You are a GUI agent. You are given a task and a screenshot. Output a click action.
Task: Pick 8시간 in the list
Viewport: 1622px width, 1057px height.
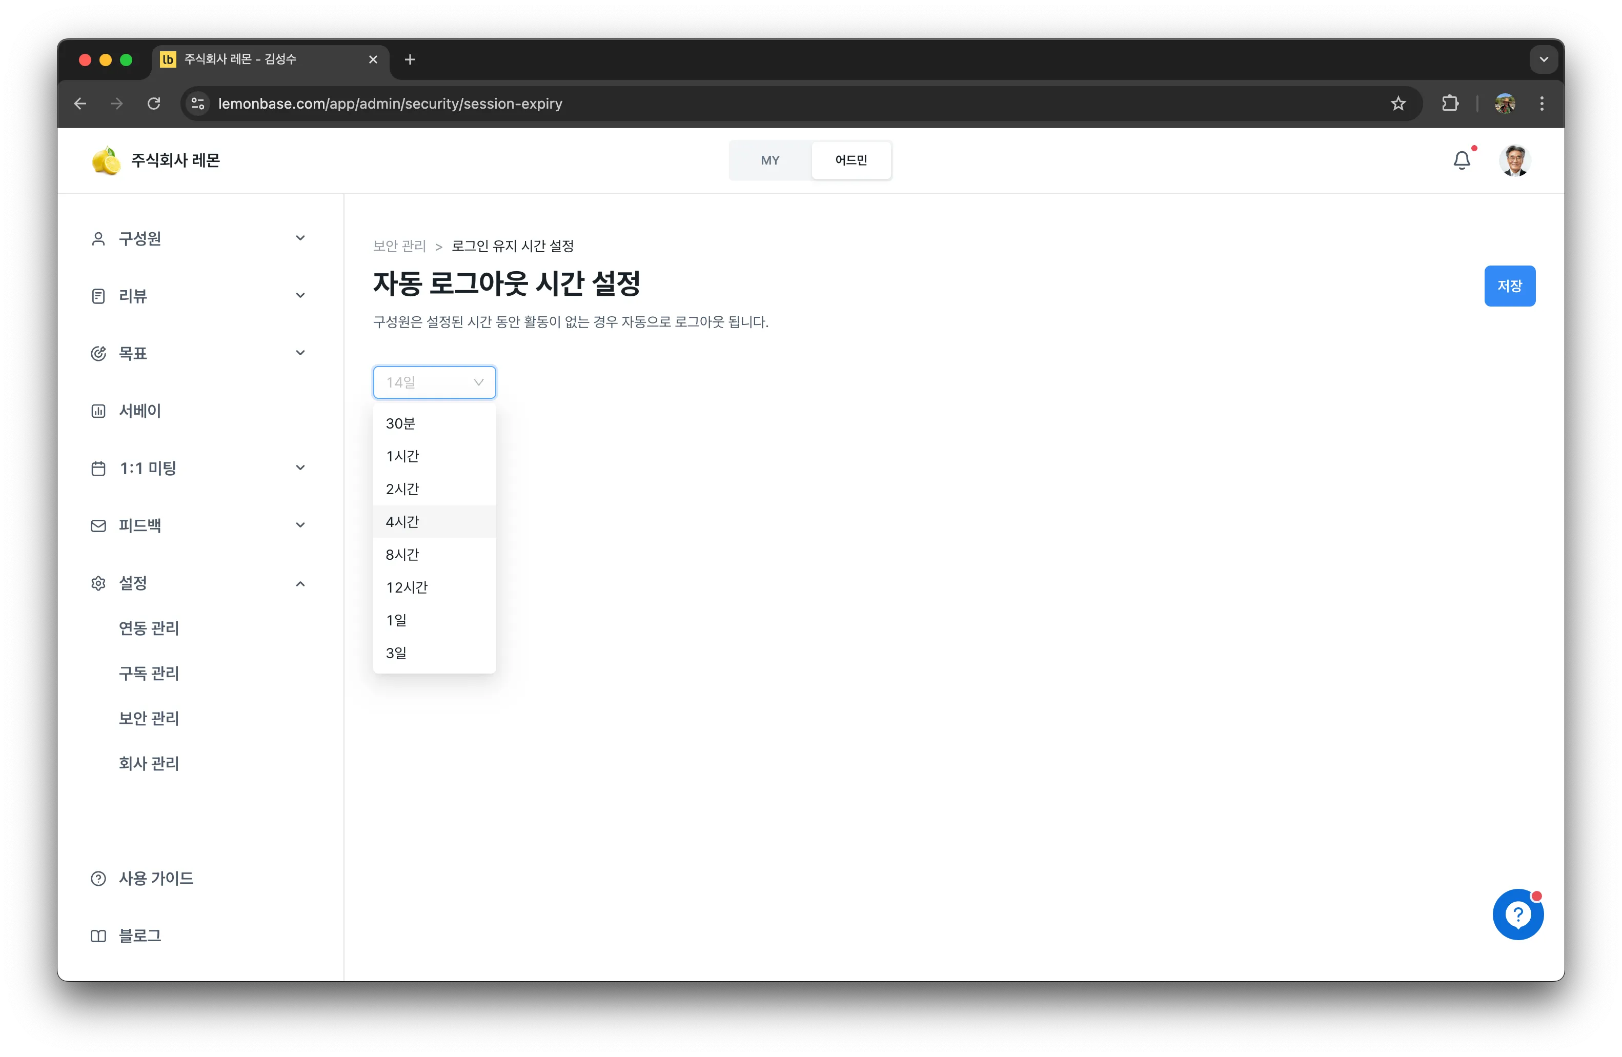(434, 555)
